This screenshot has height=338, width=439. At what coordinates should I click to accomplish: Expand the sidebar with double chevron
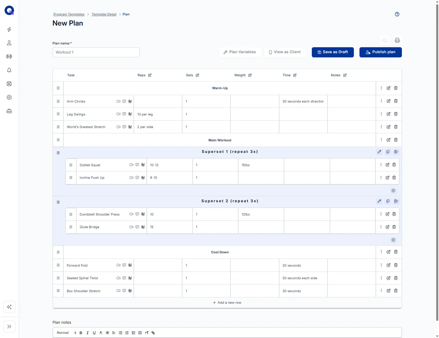tap(9, 326)
